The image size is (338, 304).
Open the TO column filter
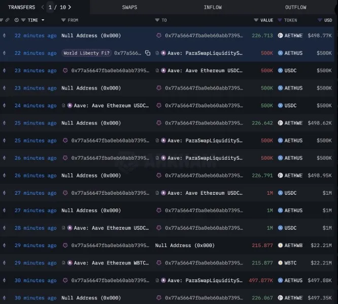157,20
